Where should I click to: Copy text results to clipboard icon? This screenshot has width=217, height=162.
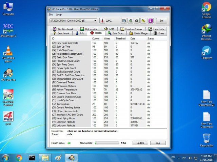tap(124, 21)
